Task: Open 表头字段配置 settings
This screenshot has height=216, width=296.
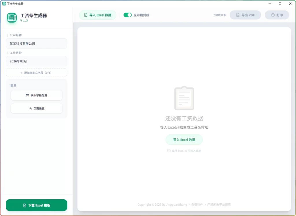Action: (36, 95)
